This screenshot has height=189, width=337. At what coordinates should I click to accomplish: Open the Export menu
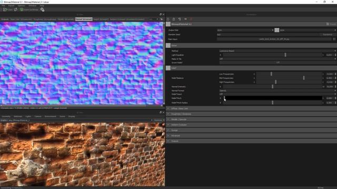[11, 6]
